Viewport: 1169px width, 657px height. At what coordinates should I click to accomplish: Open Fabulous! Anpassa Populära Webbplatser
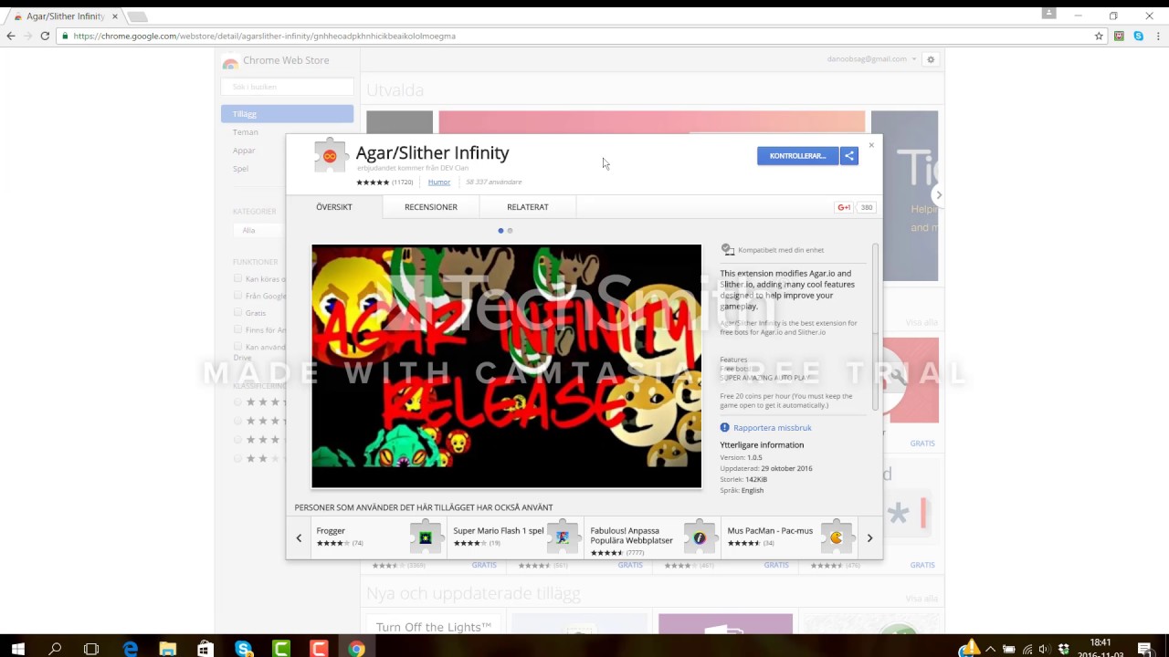tap(652, 537)
